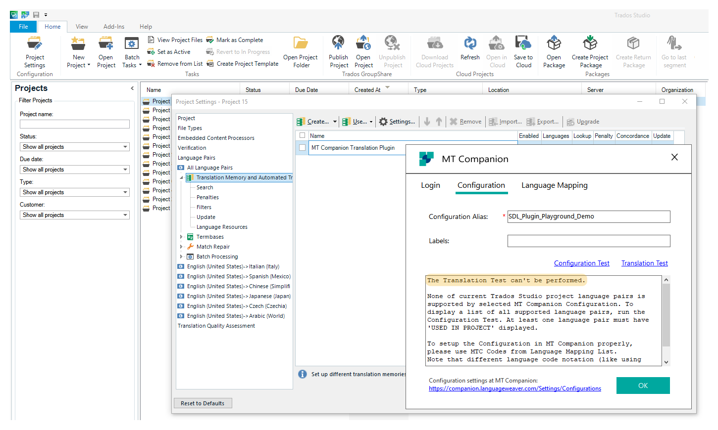Collapse Translation Memory and Automated Translation node
718x430 pixels.
point(181,177)
